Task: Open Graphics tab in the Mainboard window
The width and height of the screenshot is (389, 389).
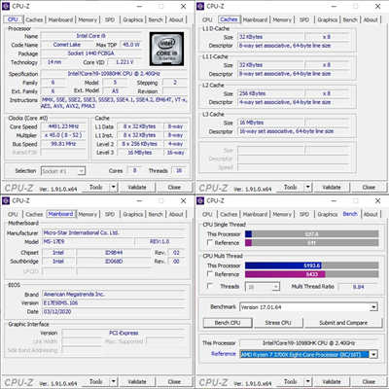Action: 133,214
